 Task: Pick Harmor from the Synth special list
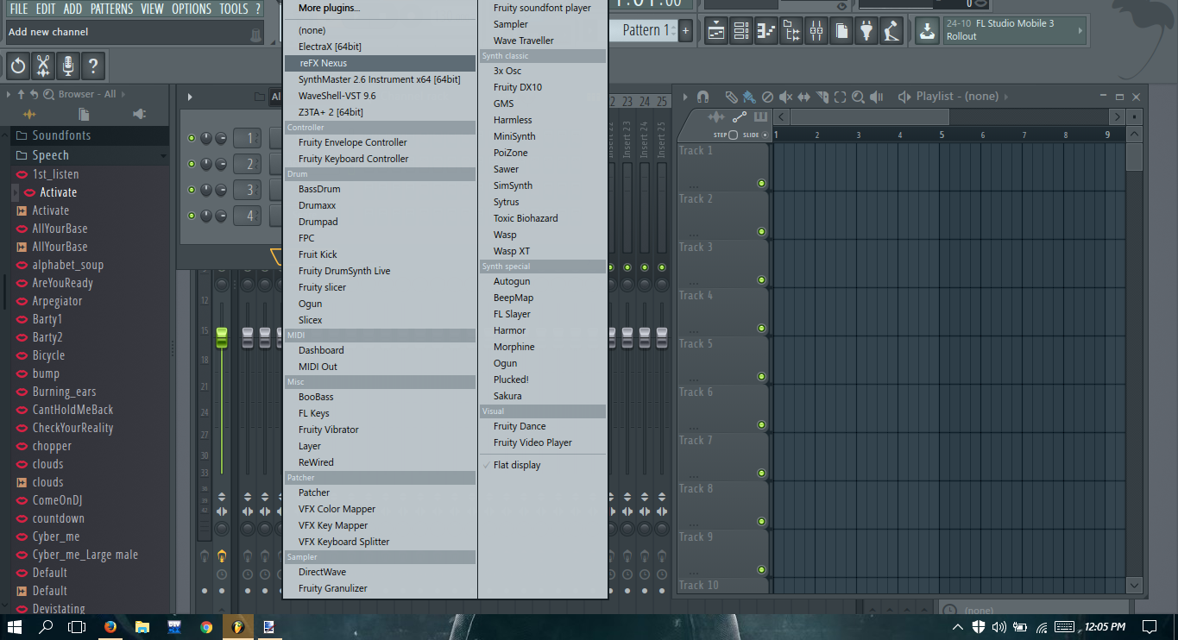click(543, 330)
